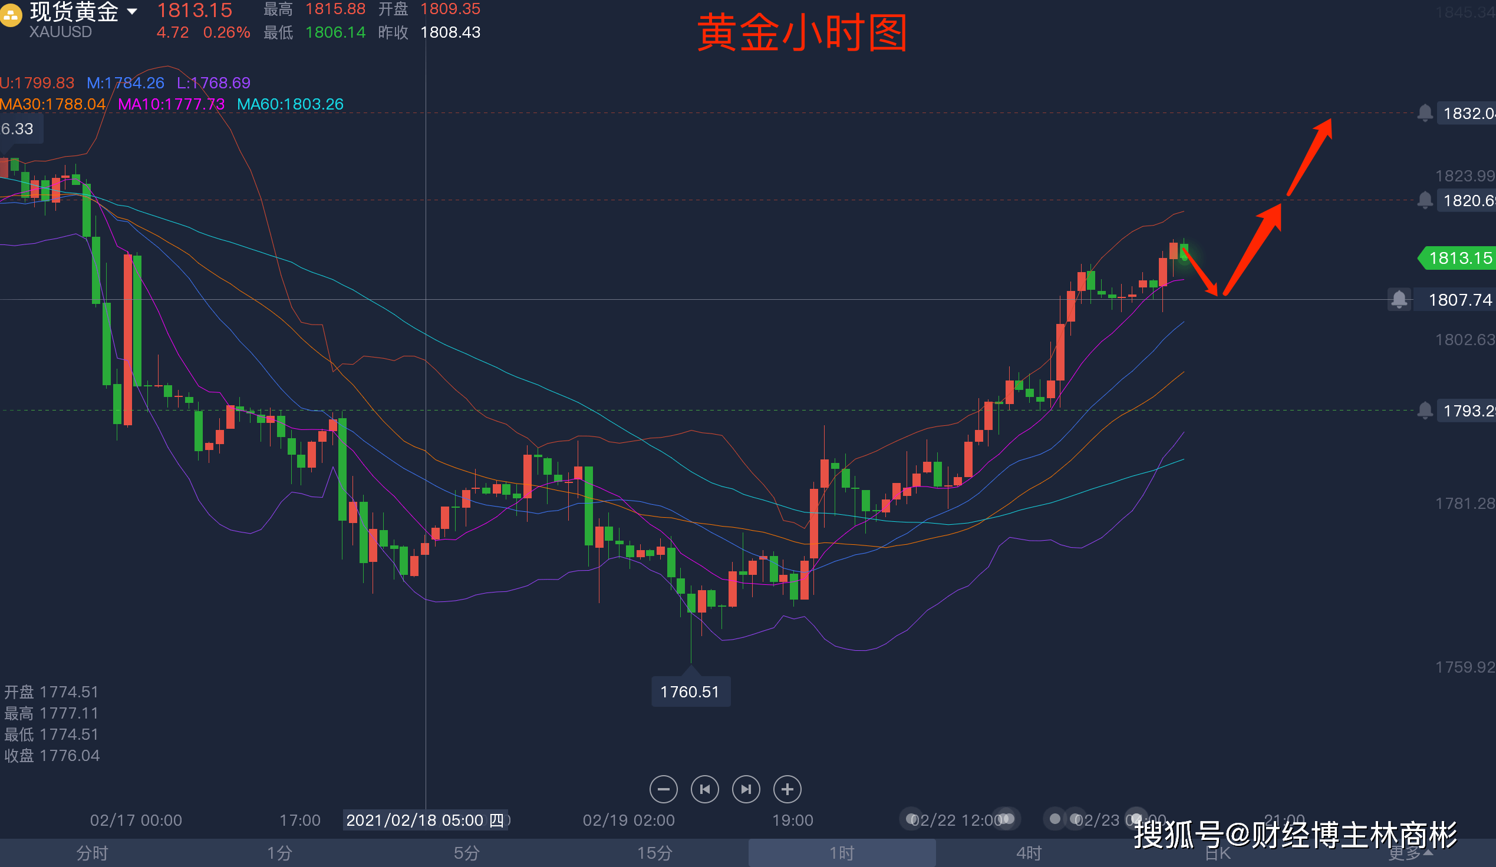The width and height of the screenshot is (1496, 867).
Task: Click the 1760.51 low price label
Action: coord(690,691)
